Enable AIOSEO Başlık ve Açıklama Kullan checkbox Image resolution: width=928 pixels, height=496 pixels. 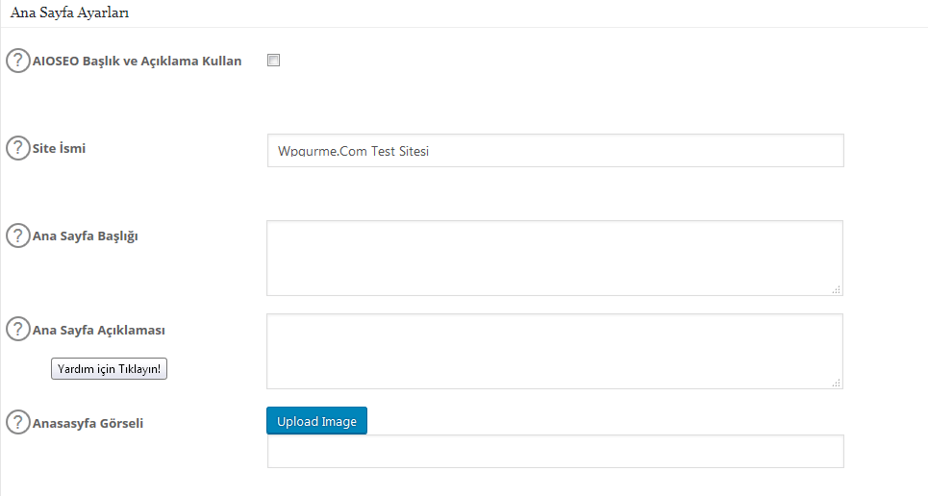pyautogui.click(x=273, y=61)
